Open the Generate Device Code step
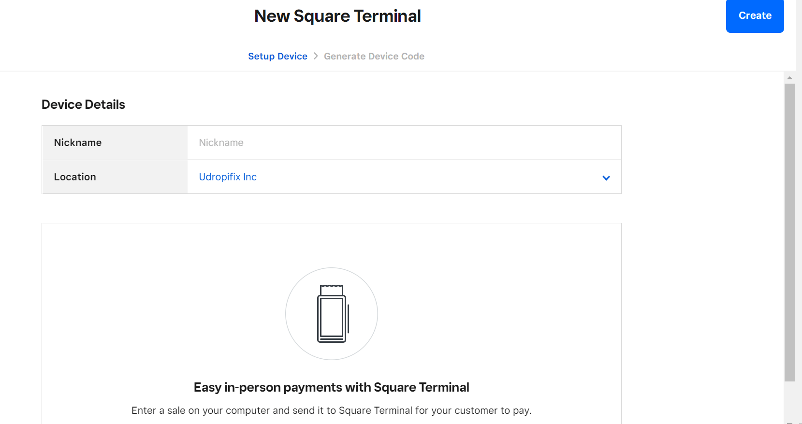The image size is (802, 424). point(374,56)
